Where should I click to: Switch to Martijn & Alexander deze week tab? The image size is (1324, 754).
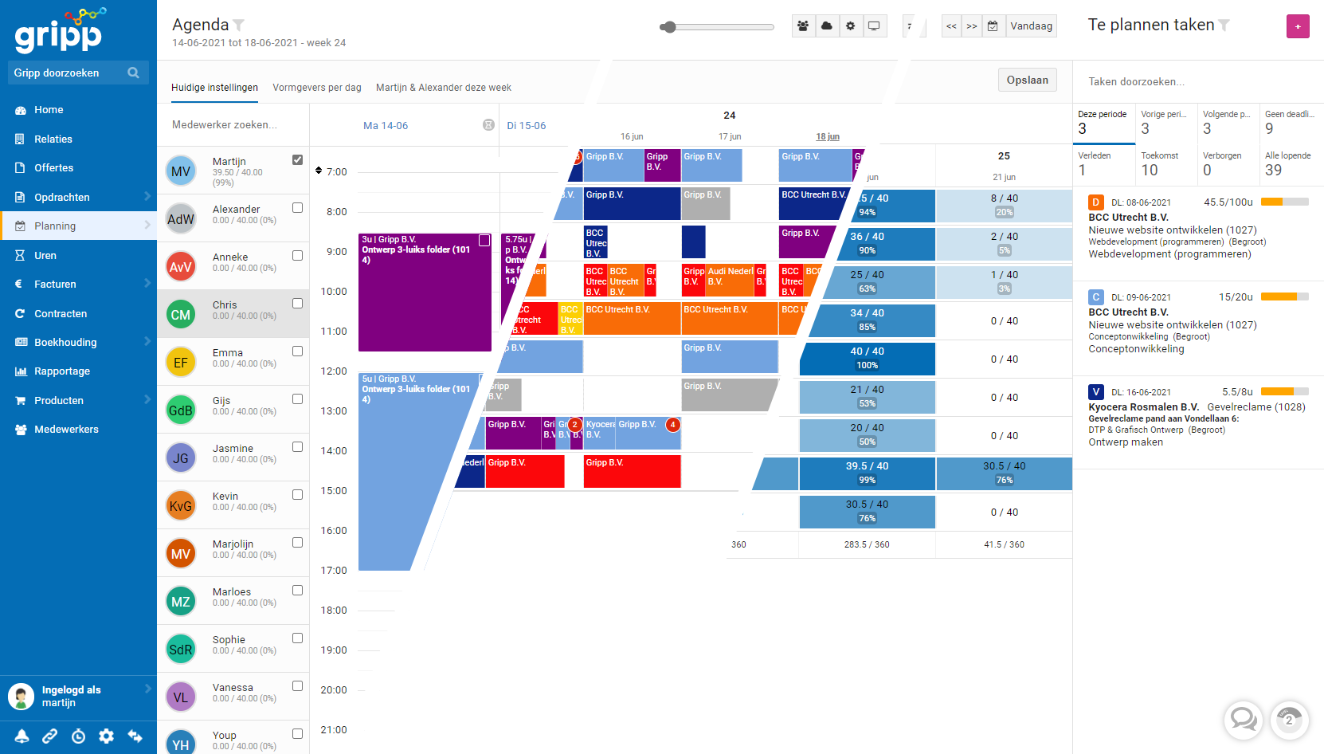[x=444, y=88]
